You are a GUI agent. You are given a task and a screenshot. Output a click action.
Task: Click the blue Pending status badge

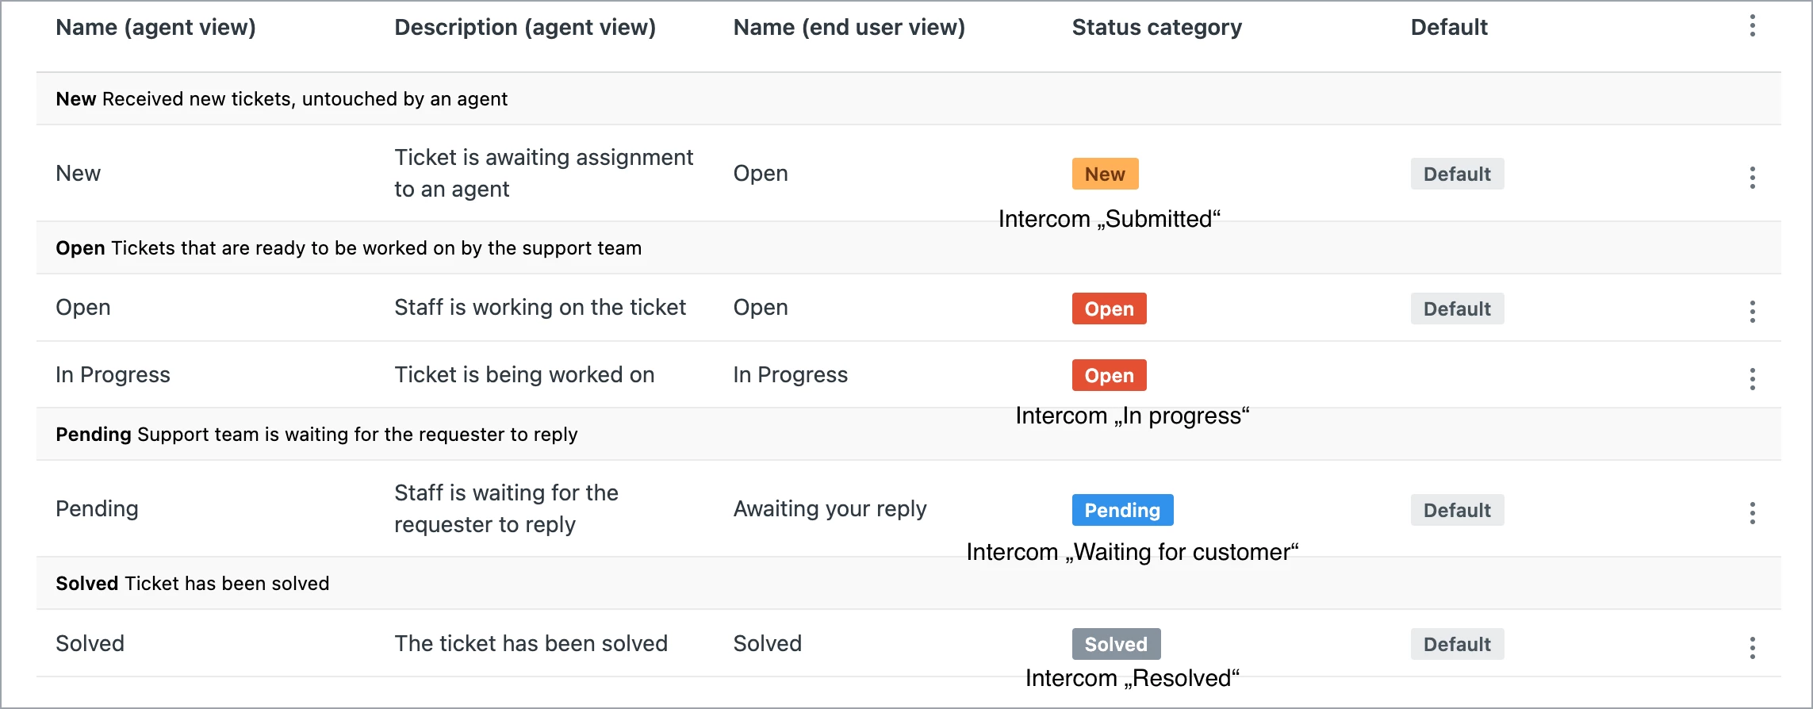(1122, 510)
